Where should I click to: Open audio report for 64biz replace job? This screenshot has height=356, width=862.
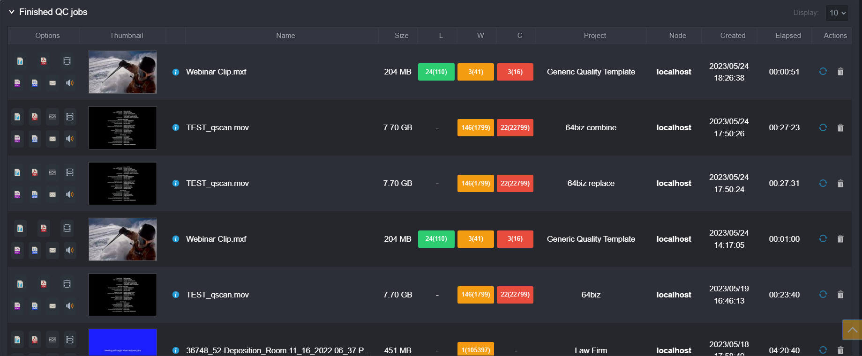click(x=70, y=194)
